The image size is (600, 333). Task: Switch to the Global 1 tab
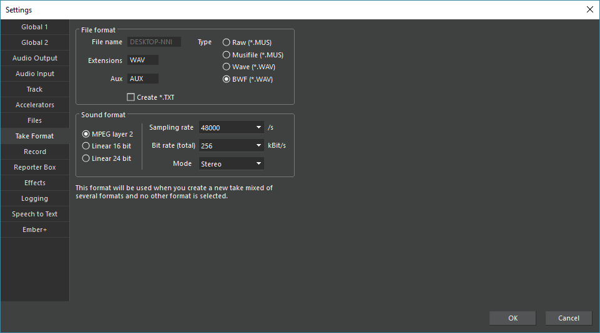tap(35, 27)
